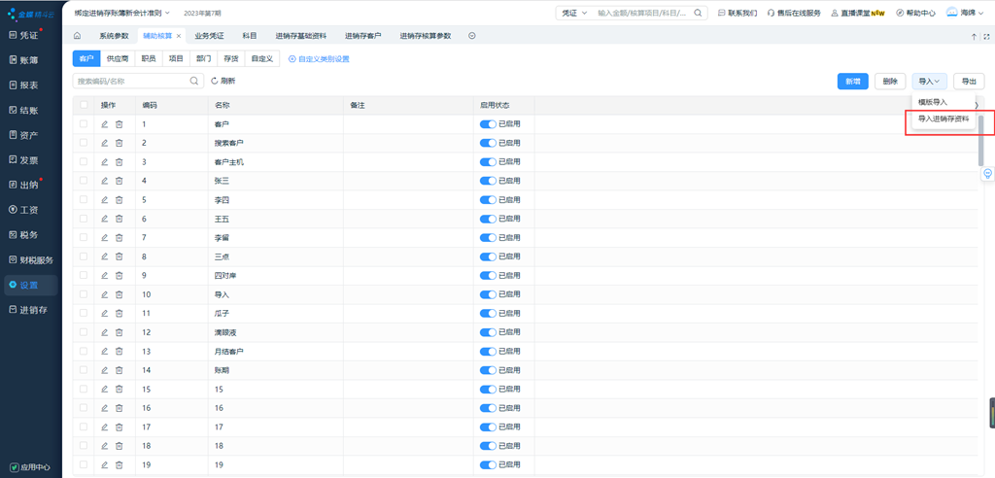
Task: Delete the row named 月结客户
Action: coord(119,352)
